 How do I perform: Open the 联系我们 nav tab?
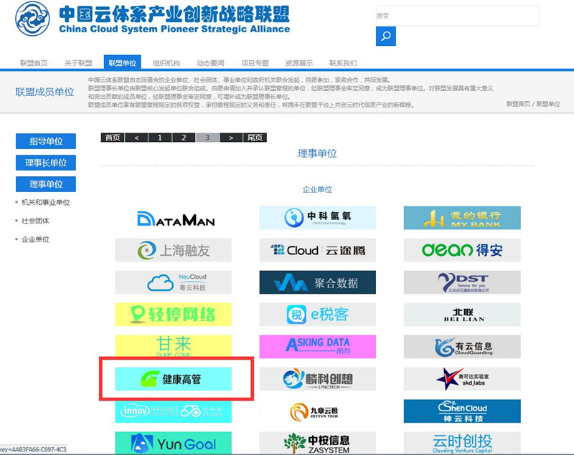343,63
